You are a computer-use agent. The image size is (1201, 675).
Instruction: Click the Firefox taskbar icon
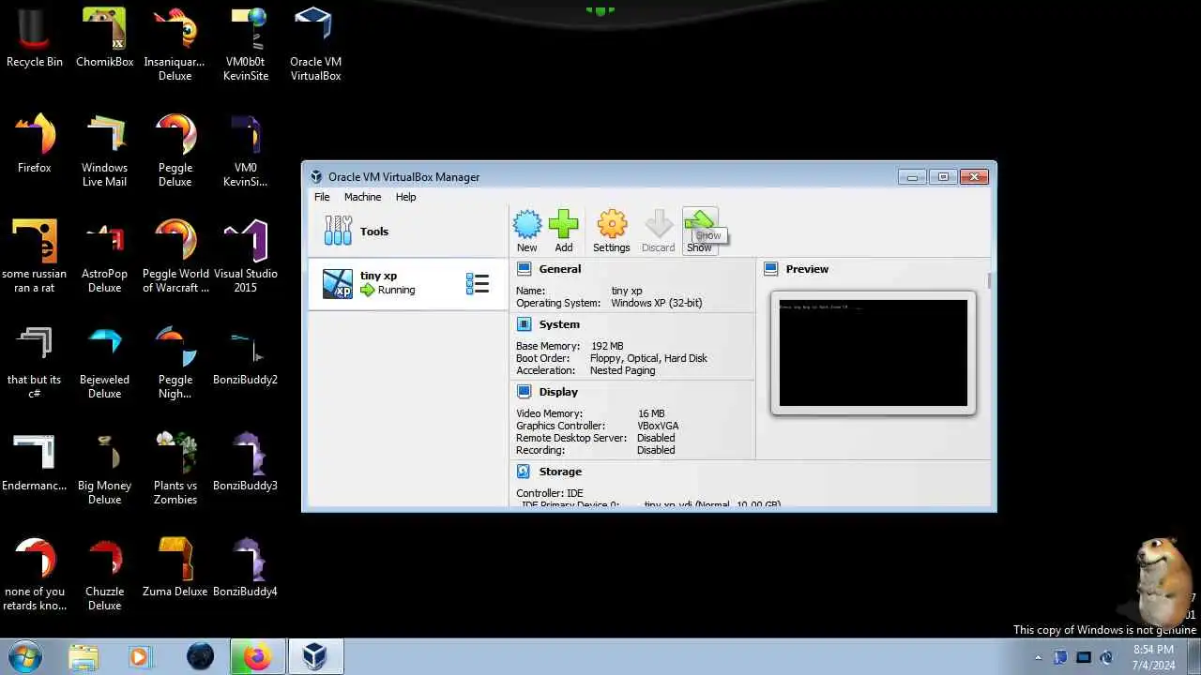point(257,656)
